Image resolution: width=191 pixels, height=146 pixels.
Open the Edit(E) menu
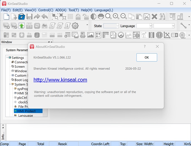pyautogui.click(x=18, y=10)
